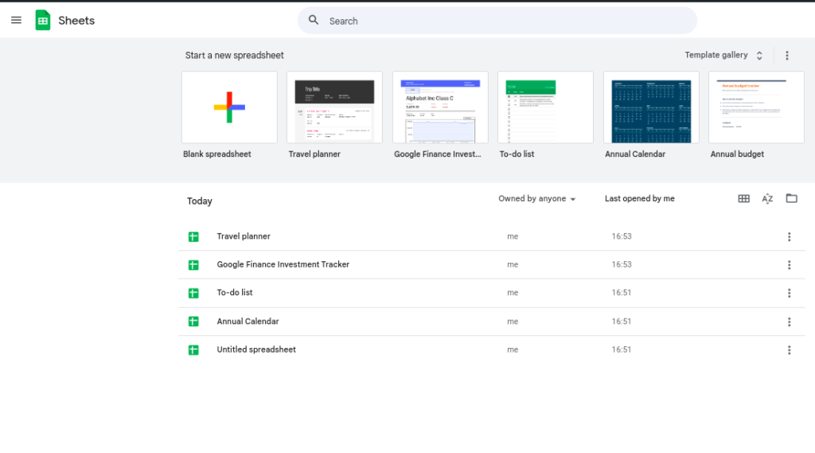This screenshot has height=453, width=815.
Task: Click Start a new spreadsheet heading
Action: (235, 55)
